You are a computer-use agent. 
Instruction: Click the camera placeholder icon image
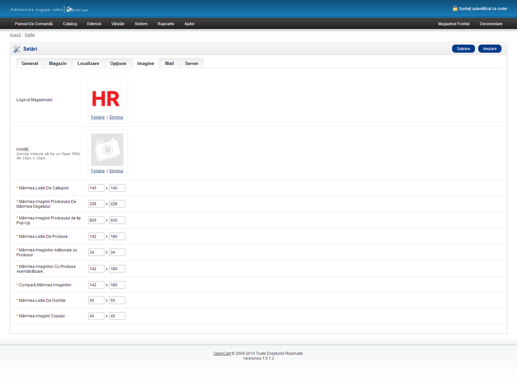coord(107,150)
